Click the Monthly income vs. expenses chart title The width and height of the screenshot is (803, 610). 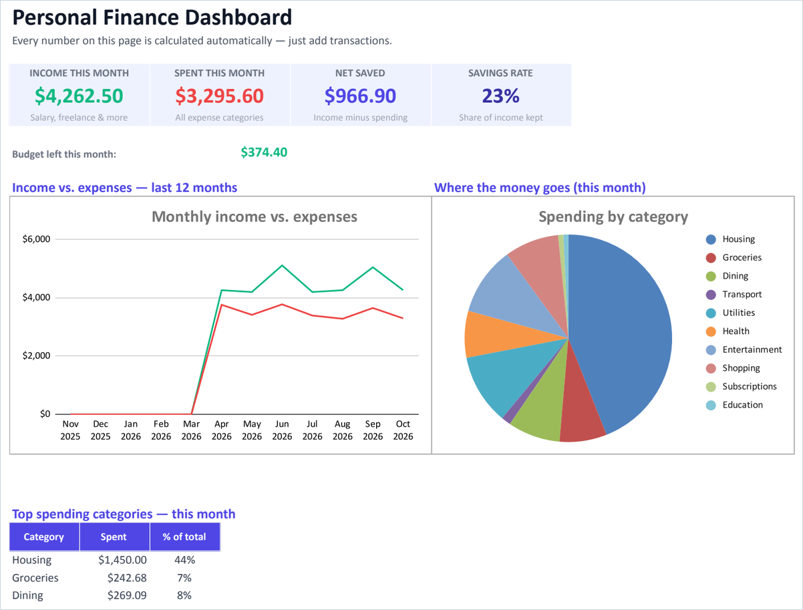[255, 216]
